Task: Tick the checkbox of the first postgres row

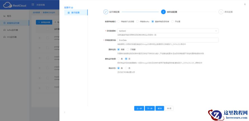Action: tap(48, 38)
